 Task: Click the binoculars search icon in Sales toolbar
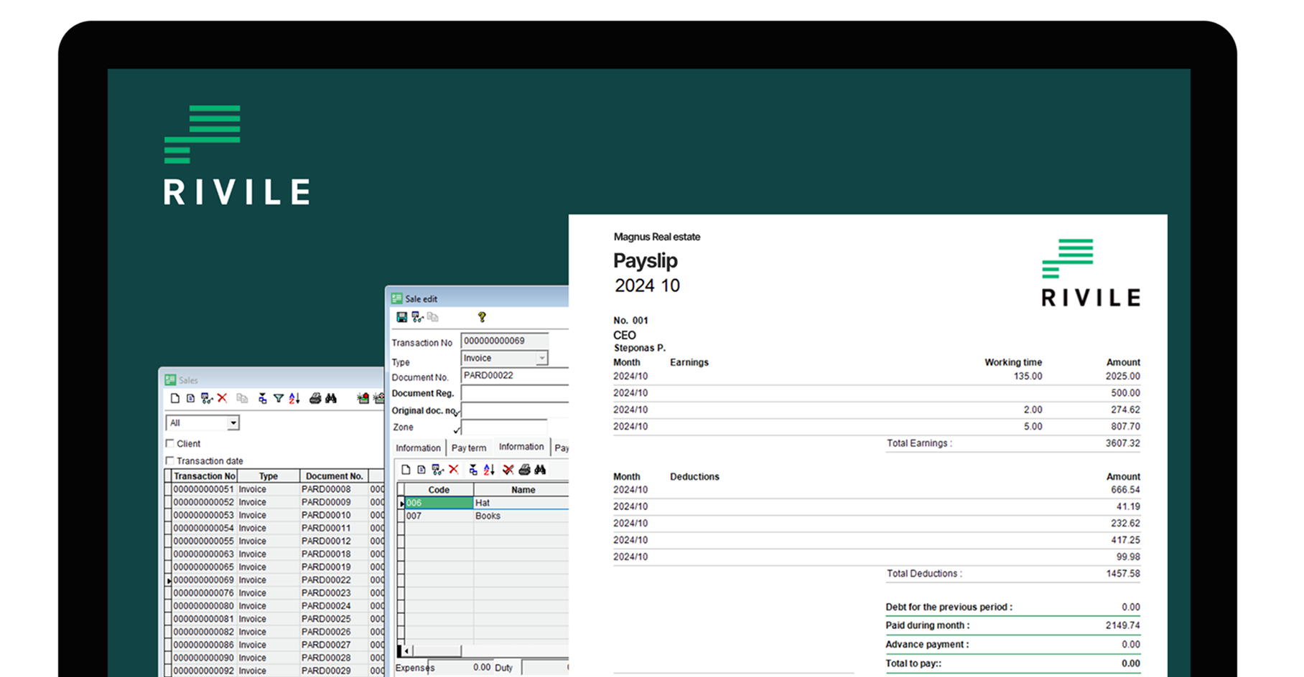pos(331,398)
